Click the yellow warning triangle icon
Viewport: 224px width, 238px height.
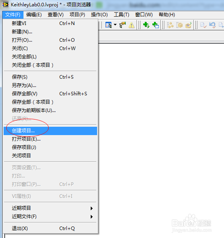pyautogui.click(x=131, y=25)
